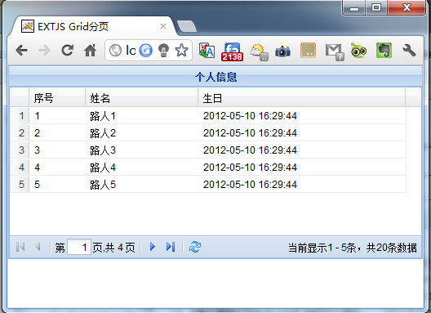
Task: Open the browser home page
Action: click(x=90, y=51)
